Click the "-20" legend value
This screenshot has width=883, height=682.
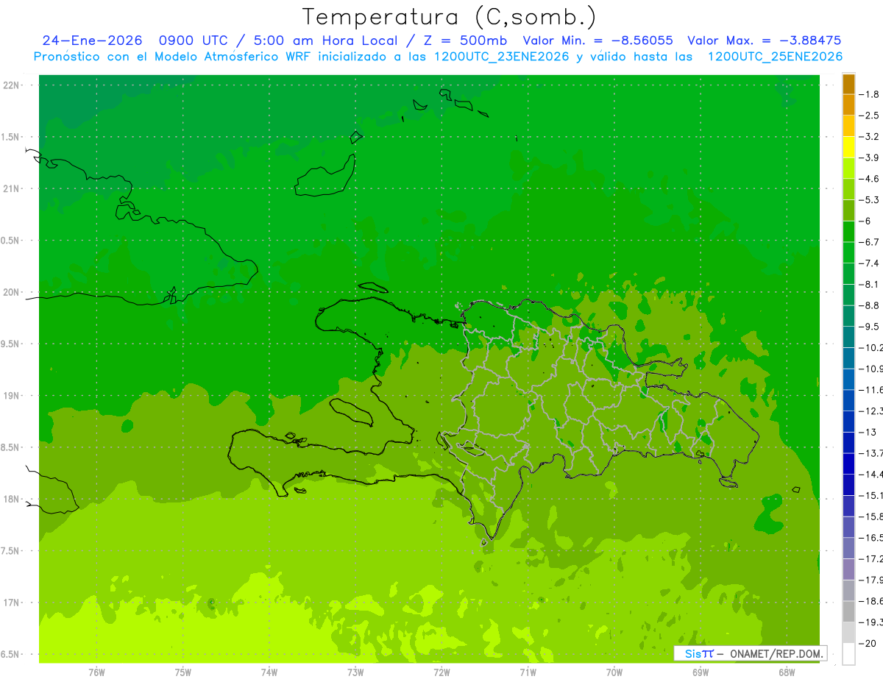coord(867,644)
